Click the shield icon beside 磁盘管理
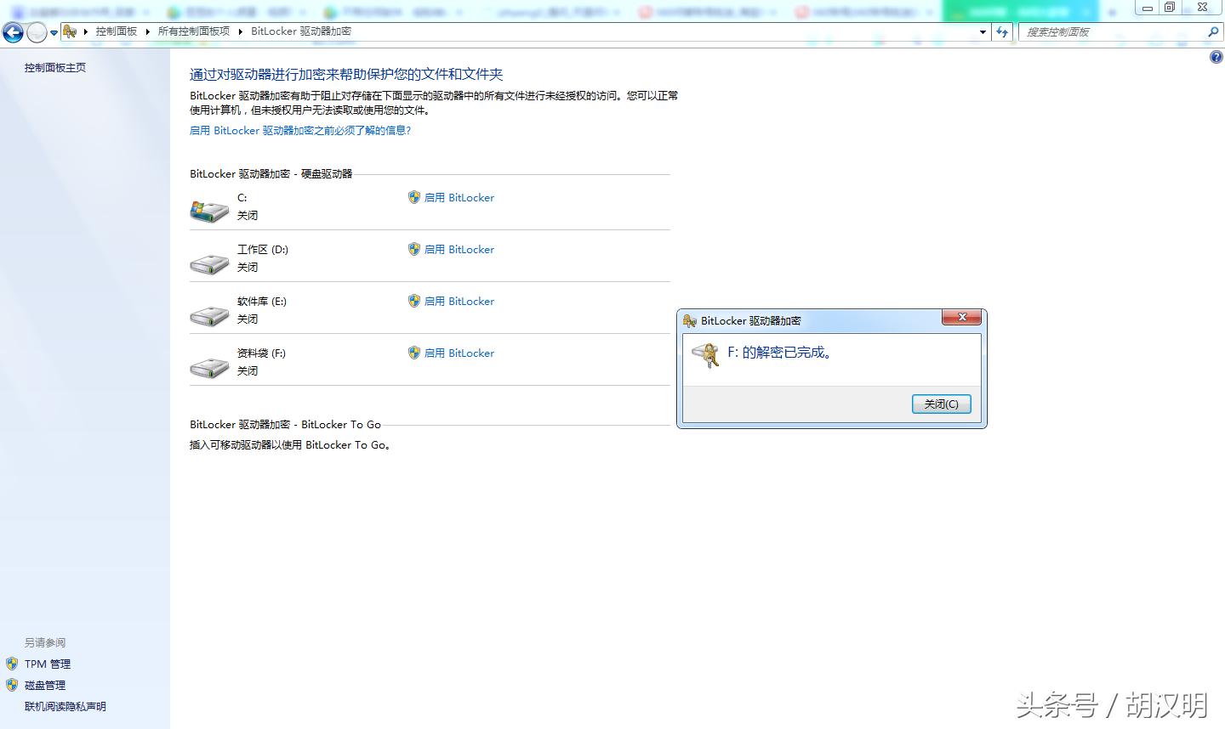Viewport: 1225px width, 729px height. (12, 685)
